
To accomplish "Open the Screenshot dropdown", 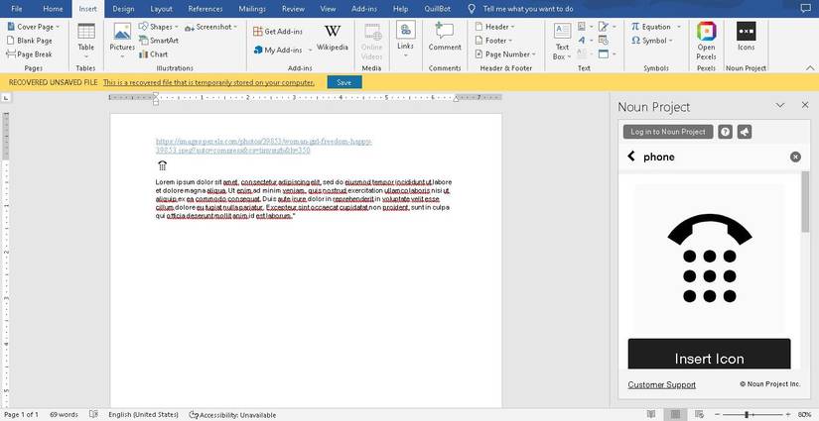I will 211,27.
